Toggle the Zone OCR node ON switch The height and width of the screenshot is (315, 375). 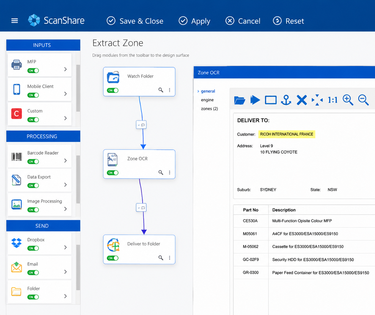coord(113,173)
